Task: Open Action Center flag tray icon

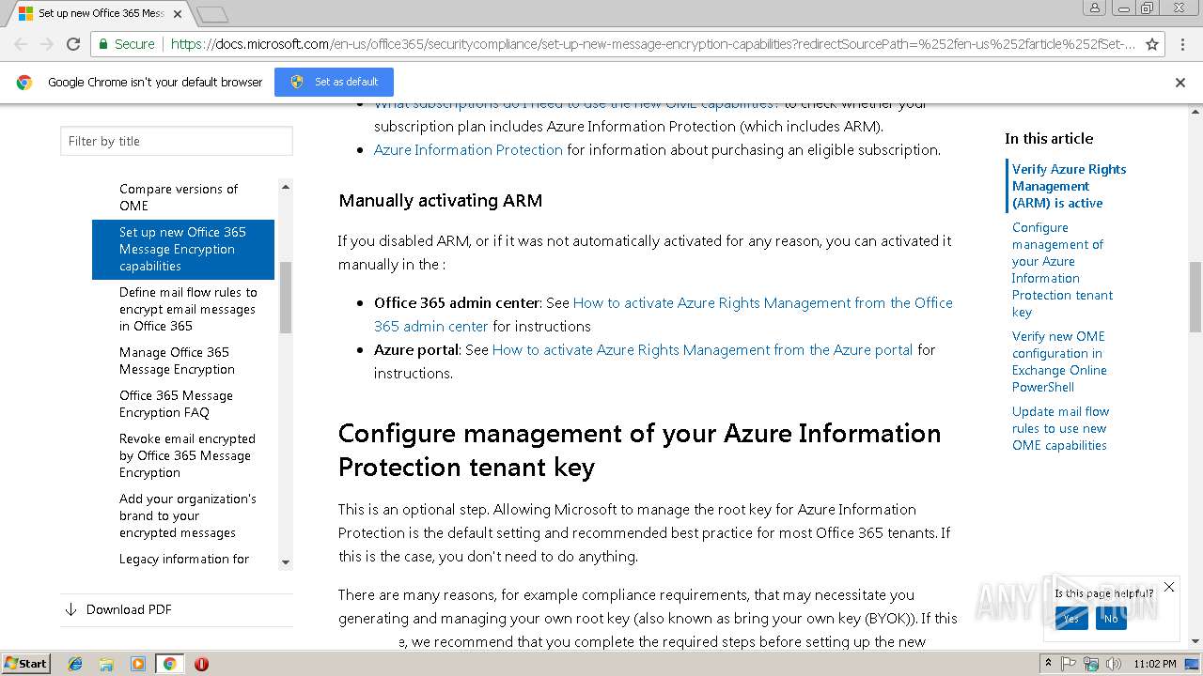Action: [1070, 663]
